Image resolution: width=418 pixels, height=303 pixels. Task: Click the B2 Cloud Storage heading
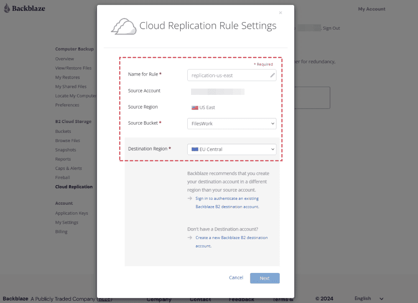(x=73, y=122)
